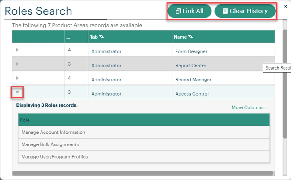Viewport: 291px width, 180px height.
Task: Click the vertical scrollbar thumb
Action: [x=285, y=84]
